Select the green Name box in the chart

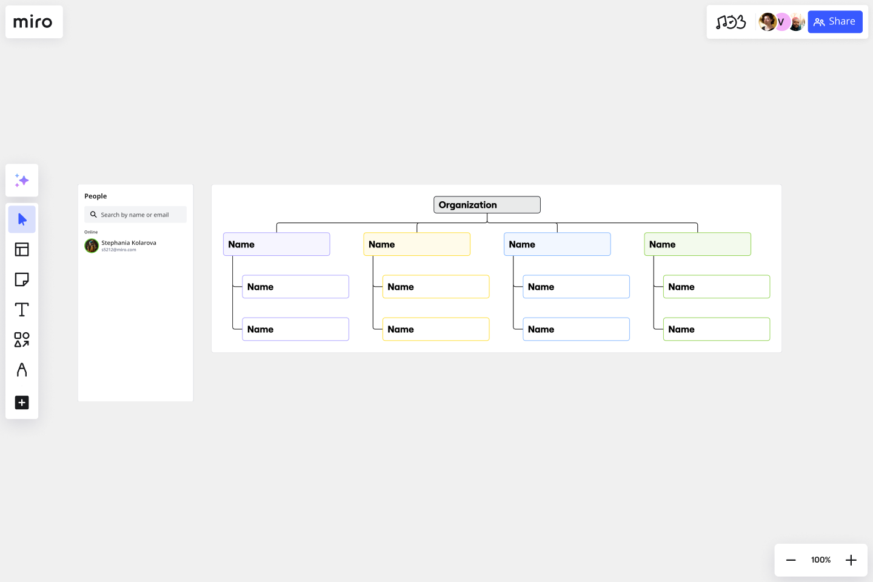697,244
